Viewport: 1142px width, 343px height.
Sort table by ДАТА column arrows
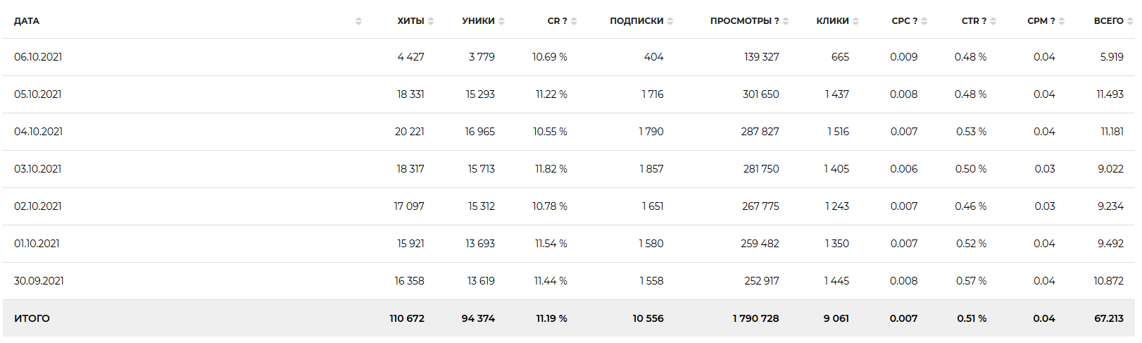coord(358,21)
